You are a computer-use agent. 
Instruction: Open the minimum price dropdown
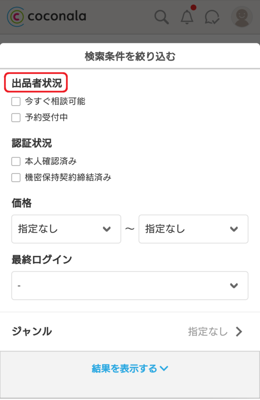click(66, 229)
